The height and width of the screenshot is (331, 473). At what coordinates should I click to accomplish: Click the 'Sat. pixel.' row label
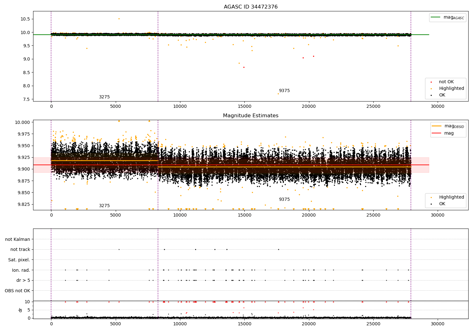pos(19,260)
